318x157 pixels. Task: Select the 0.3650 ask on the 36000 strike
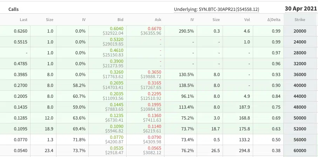(x=154, y=72)
